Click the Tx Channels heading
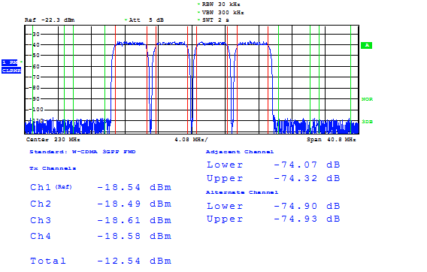 point(53,168)
